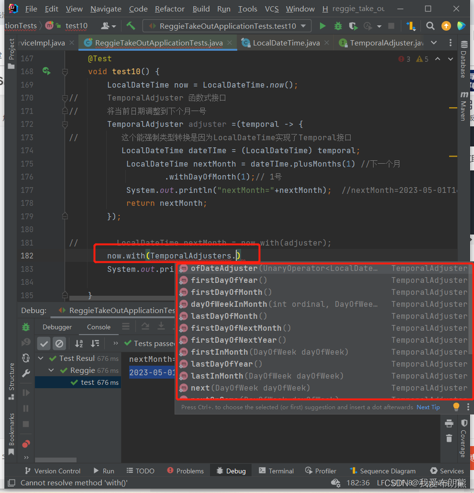The height and width of the screenshot is (493, 474).
Task: Open the VCS menu
Action: coord(272,9)
